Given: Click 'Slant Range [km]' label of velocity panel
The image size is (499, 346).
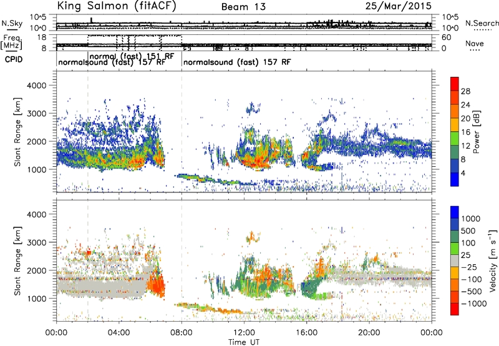Looking at the screenshot, I should tap(17, 260).
